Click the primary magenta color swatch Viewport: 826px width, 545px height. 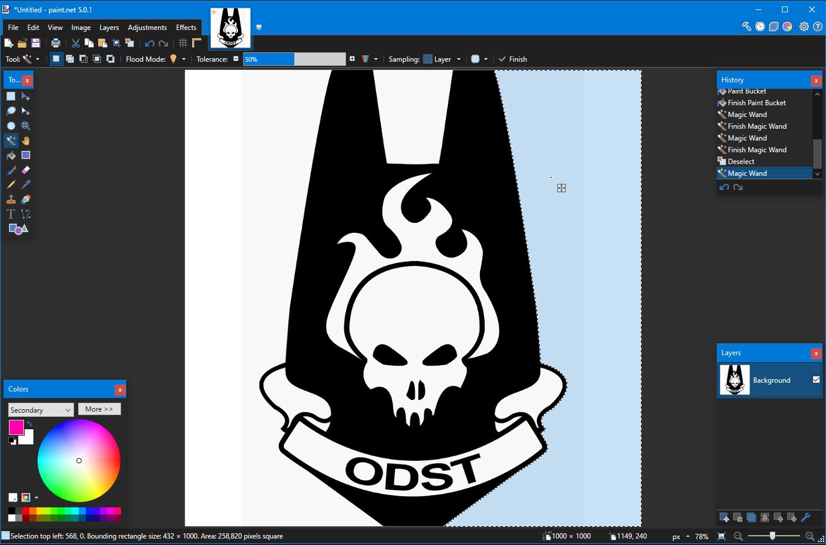click(x=16, y=427)
